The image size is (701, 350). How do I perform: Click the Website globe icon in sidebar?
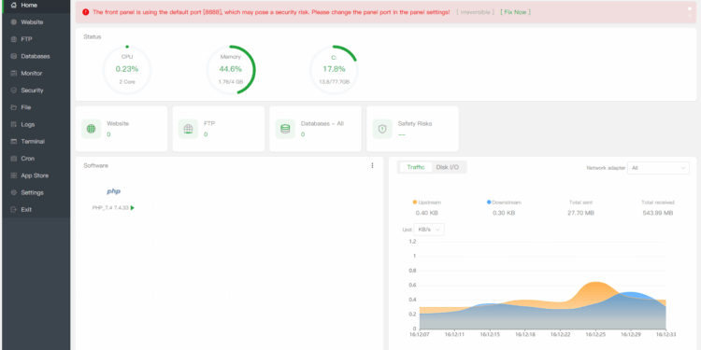pyautogui.click(x=13, y=21)
